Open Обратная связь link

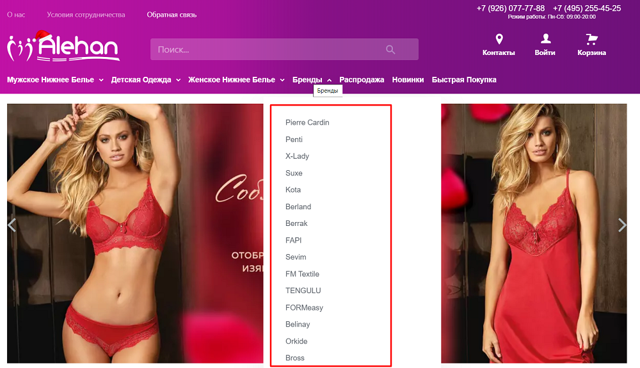[172, 15]
